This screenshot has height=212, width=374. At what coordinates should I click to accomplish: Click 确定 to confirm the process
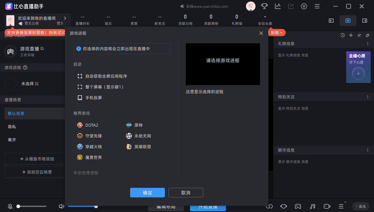(148, 193)
